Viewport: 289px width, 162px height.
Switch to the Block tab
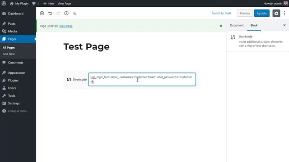(254, 25)
